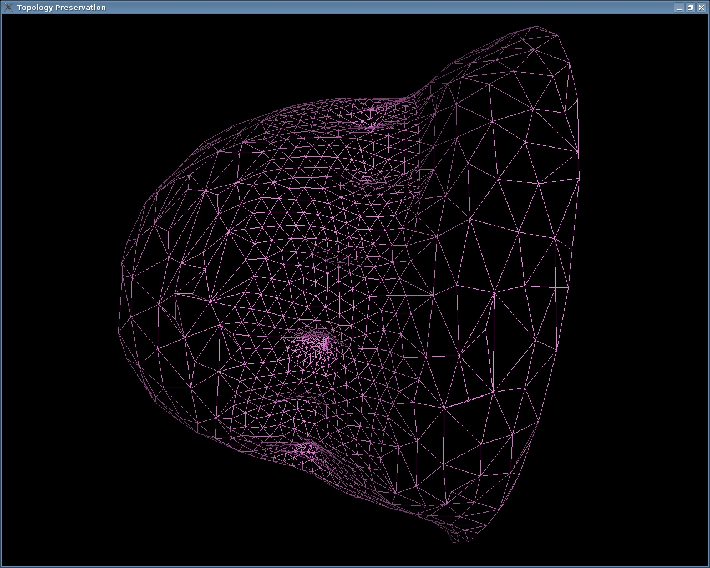Click the thick bright edge in lower-right mesh
This screenshot has width=710, height=568.
pyautogui.click(x=469, y=399)
